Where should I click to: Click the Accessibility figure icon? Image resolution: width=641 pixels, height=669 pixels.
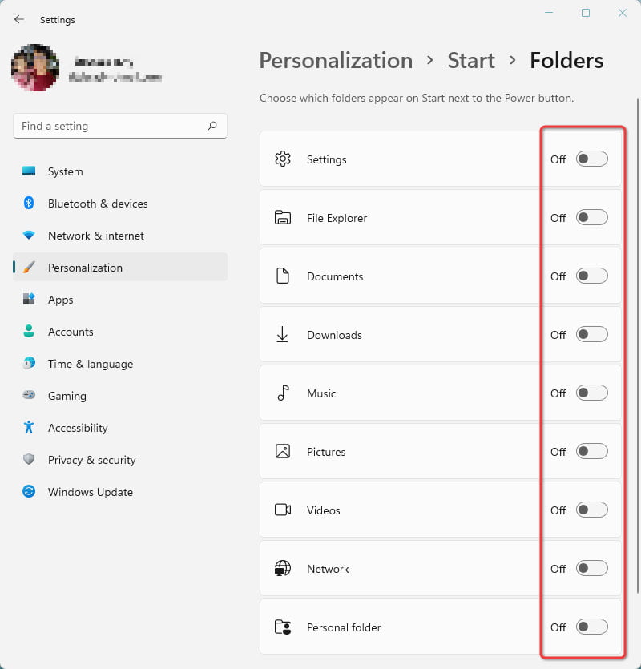29,427
